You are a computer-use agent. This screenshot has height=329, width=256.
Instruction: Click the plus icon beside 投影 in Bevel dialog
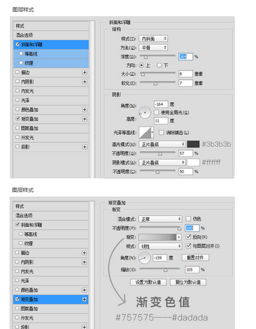click(84, 147)
